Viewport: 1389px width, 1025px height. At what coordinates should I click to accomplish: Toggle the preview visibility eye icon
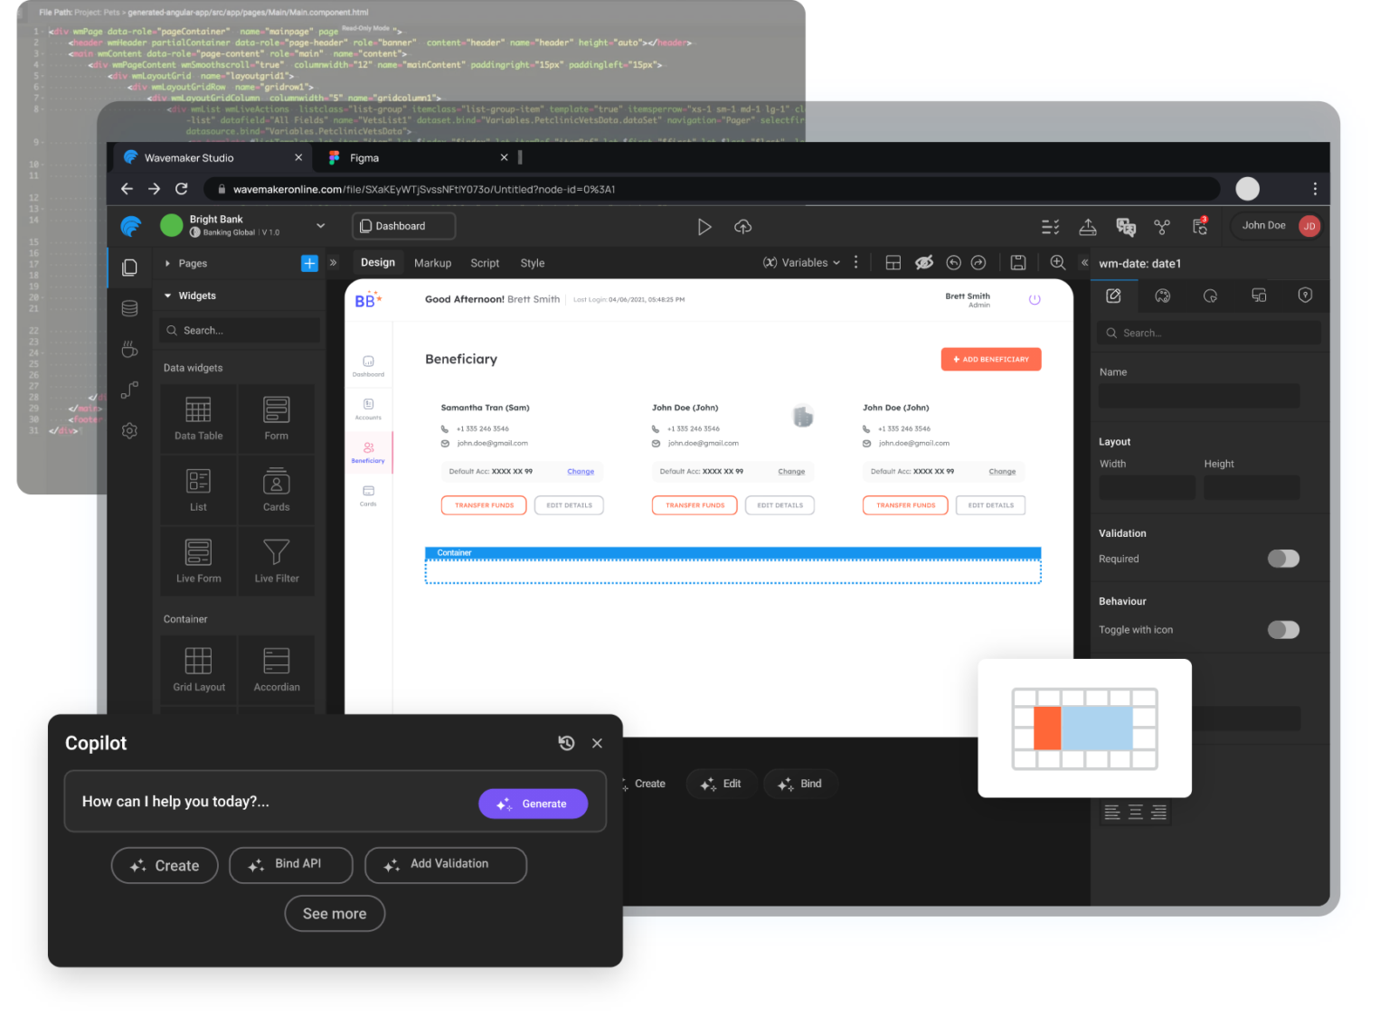923,263
